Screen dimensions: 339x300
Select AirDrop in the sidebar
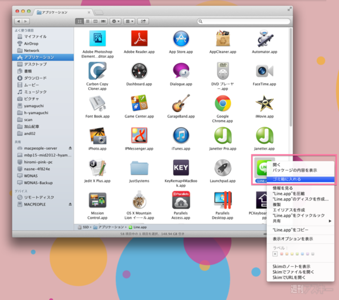[x=43, y=44]
